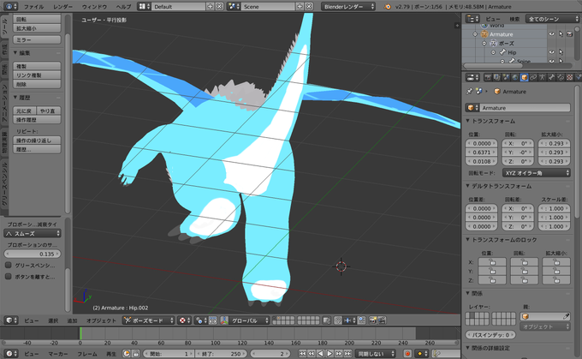Toggle Z scale lock in transform locks
Screen dimensions: 582x359
(x=556, y=280)
